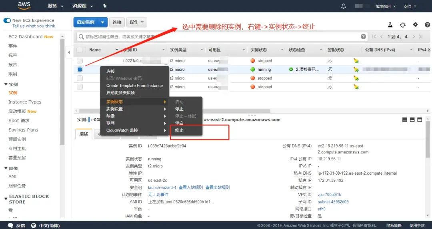Check the box for the last instance row
Viewport: 432px width, 229px height.
80,87
